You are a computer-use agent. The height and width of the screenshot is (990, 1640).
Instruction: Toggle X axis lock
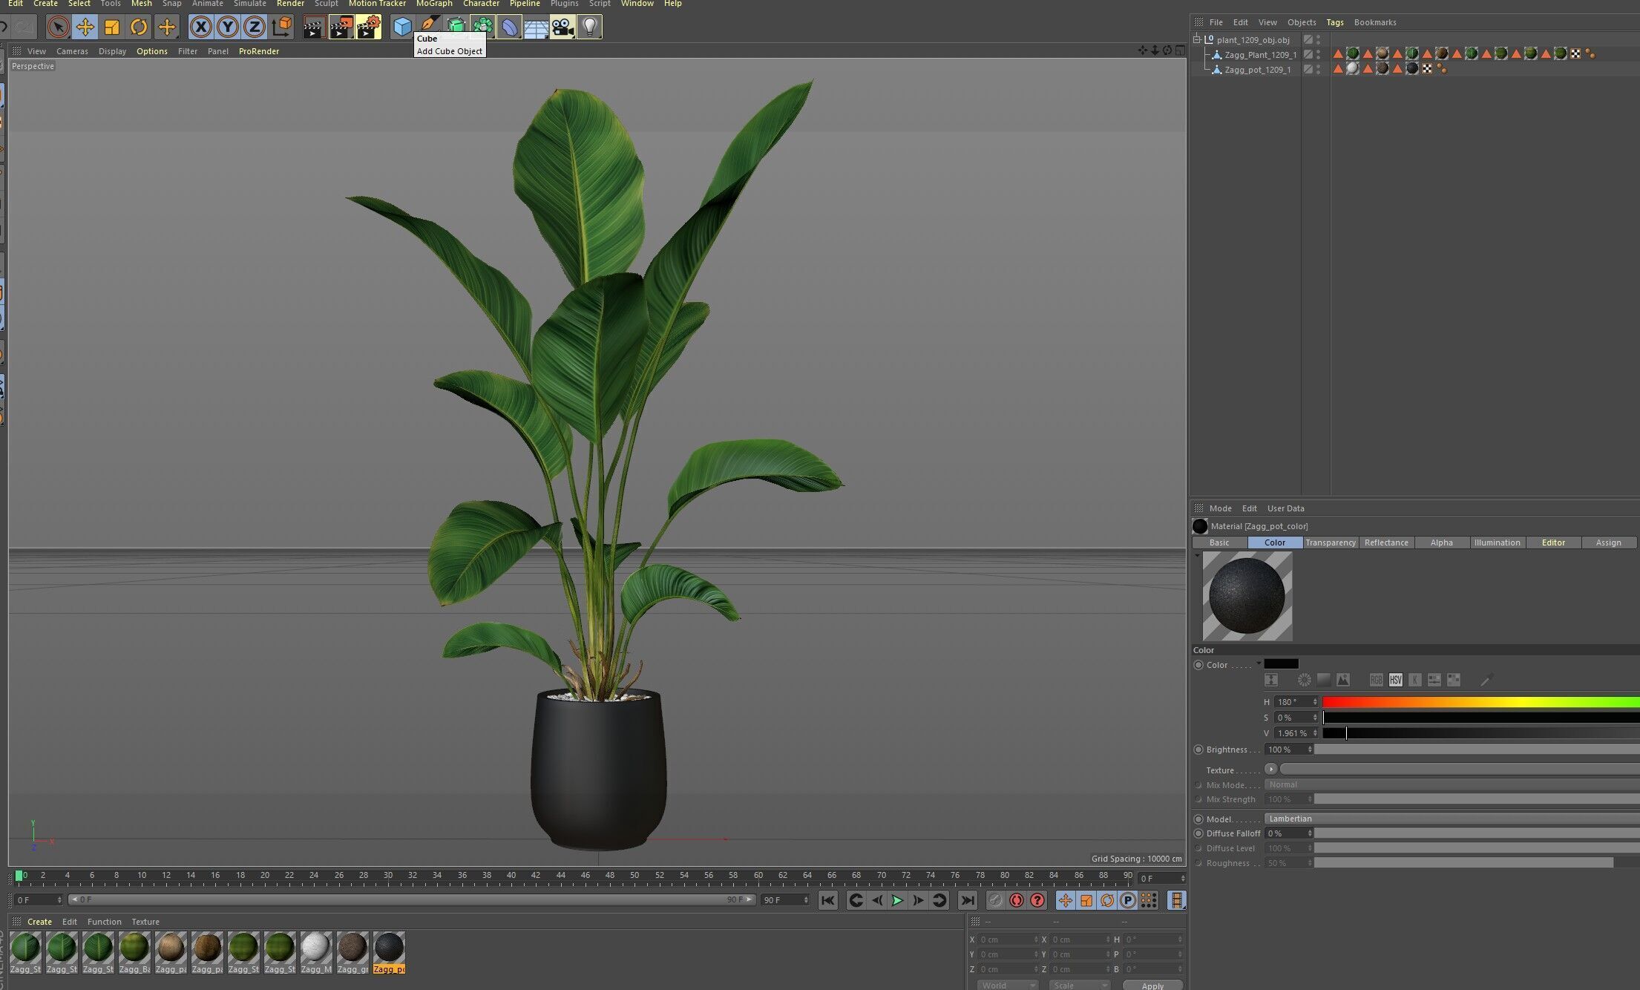(200, 27)
